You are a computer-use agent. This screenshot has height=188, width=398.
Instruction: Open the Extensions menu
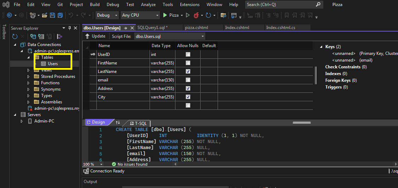point(190,5)
